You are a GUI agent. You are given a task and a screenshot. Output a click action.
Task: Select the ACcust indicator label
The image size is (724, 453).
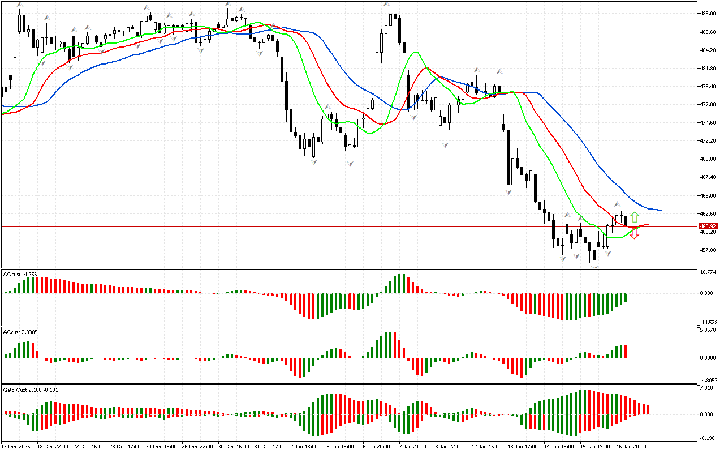coord(20,331)
